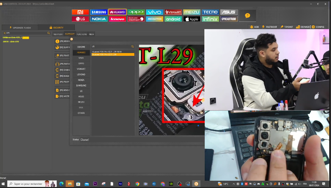Choose SAMSUNG in testpoint brand list
Image resolution: width=331 pixels, height=188 pixels.
click(81, 85)
